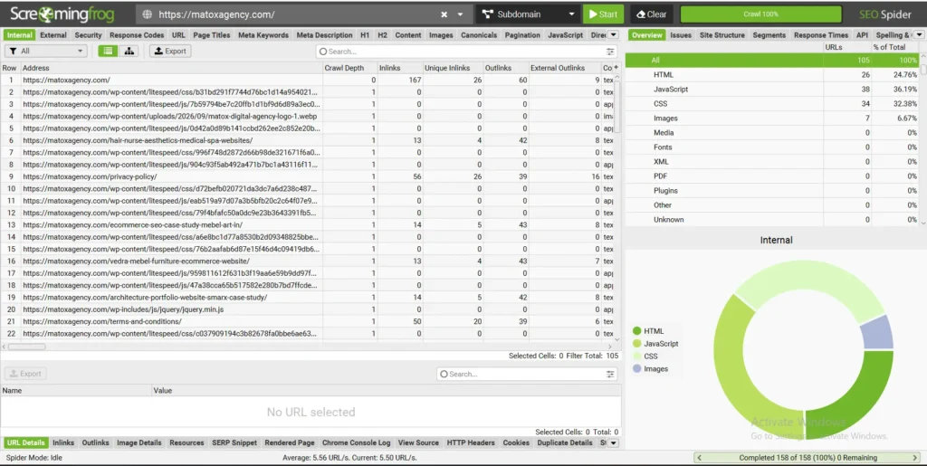This screenshot has height=466, width=927.
Task: Open the SERP Snippet bottom tab
Action: (234, 442)
